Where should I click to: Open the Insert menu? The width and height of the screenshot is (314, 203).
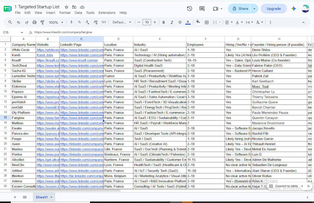tap(50, 12)
